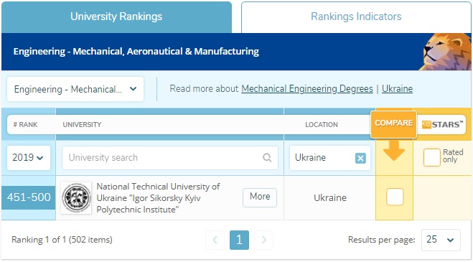473x262 pixels.
Task: Switch to the University Rankings tab
Action: [x=116, y=17]
